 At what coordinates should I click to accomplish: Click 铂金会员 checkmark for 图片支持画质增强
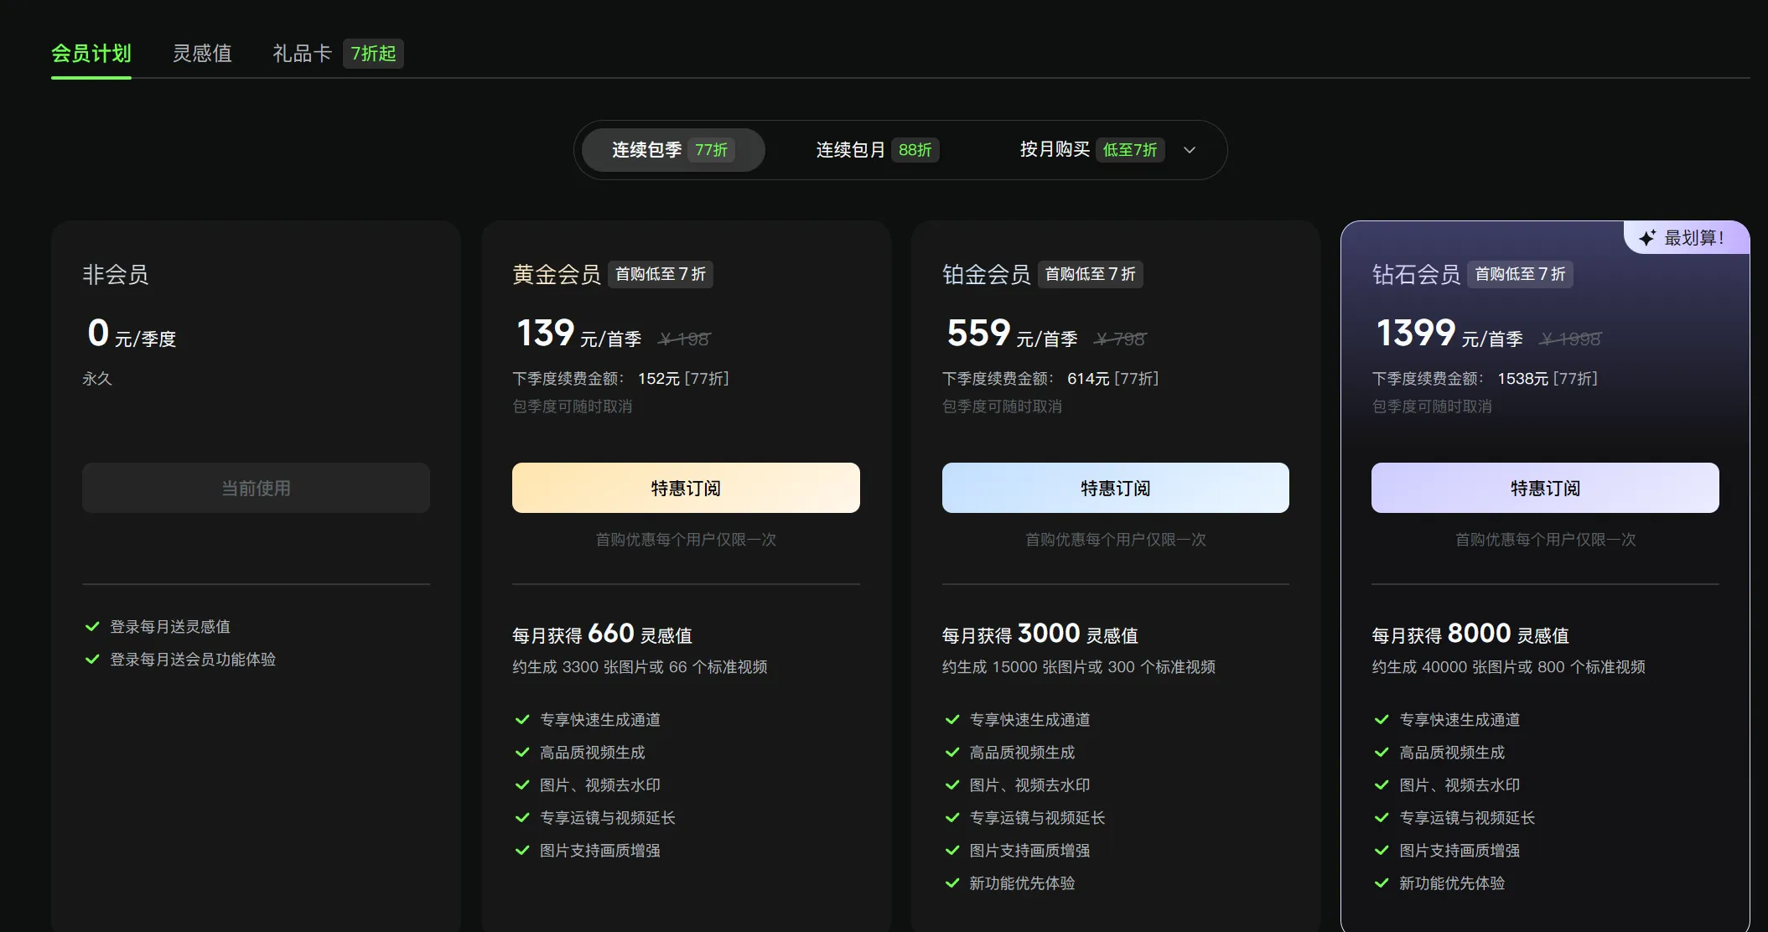[952, 850]
